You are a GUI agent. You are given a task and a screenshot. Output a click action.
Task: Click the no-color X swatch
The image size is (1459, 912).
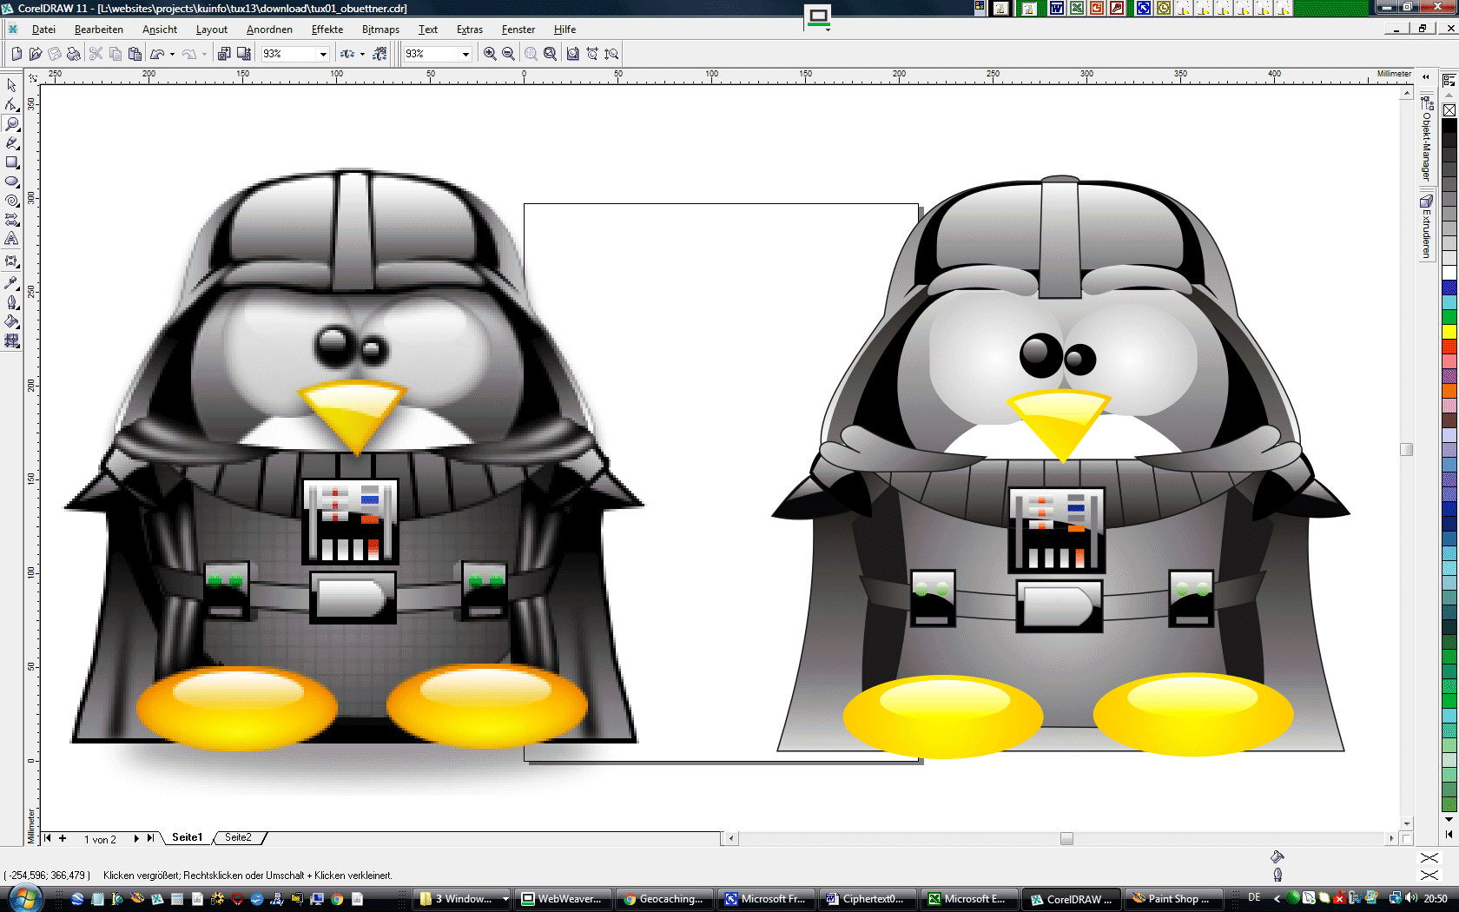pos(1449,110)
